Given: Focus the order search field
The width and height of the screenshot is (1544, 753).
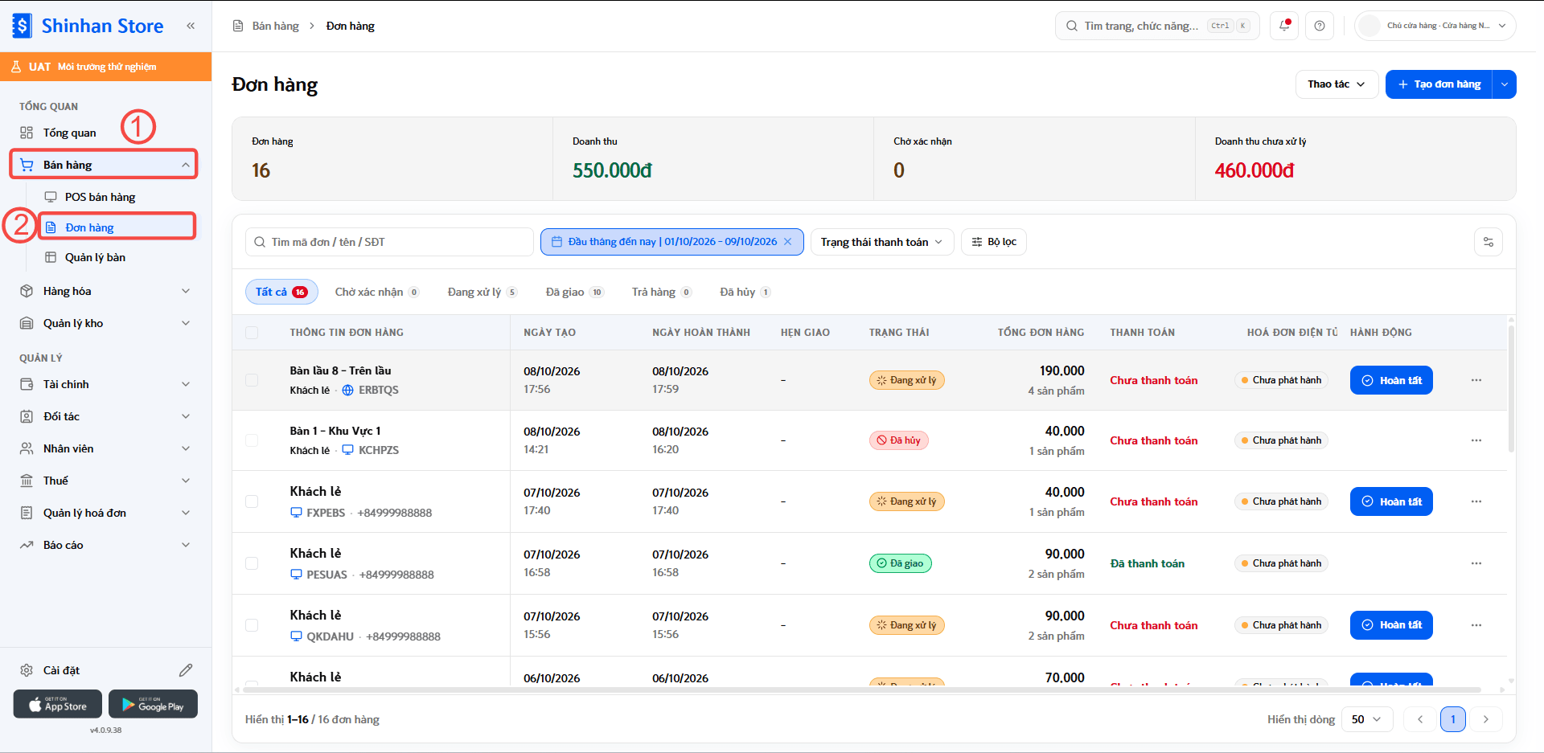Looking at the screenshot, I should (389, 242).
